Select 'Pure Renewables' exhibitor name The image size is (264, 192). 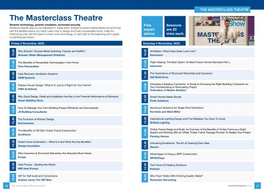click(x=29, y=66)
